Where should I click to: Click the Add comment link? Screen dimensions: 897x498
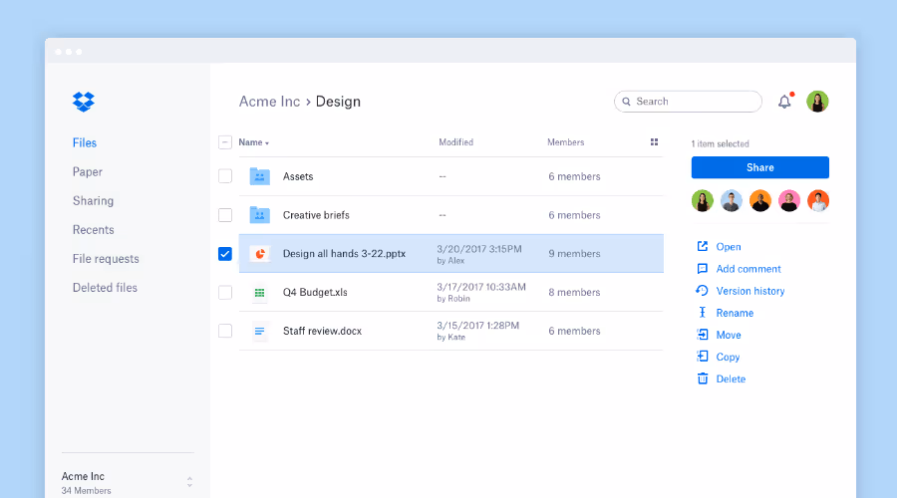(748, 269)
